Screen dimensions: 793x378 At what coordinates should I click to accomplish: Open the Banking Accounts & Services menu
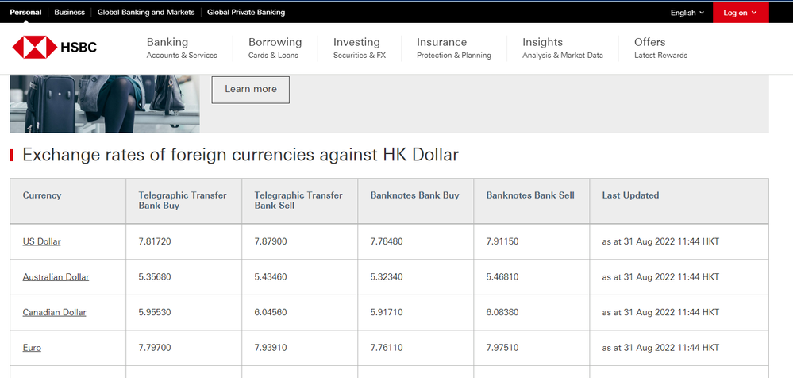point(182,48)
